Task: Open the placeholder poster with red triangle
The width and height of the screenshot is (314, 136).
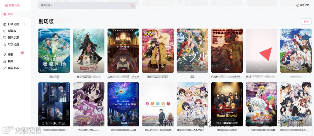Action: pyautogui.click(x=262, y=51)
